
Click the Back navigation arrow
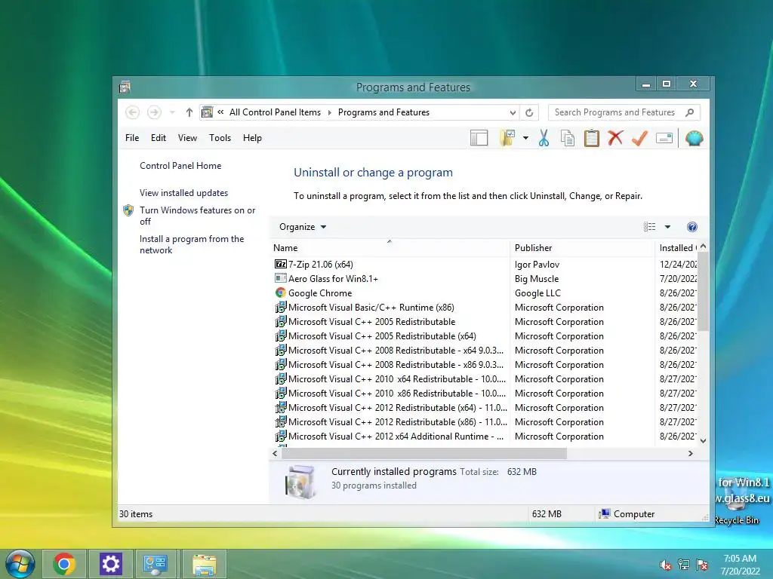[132, 113]
